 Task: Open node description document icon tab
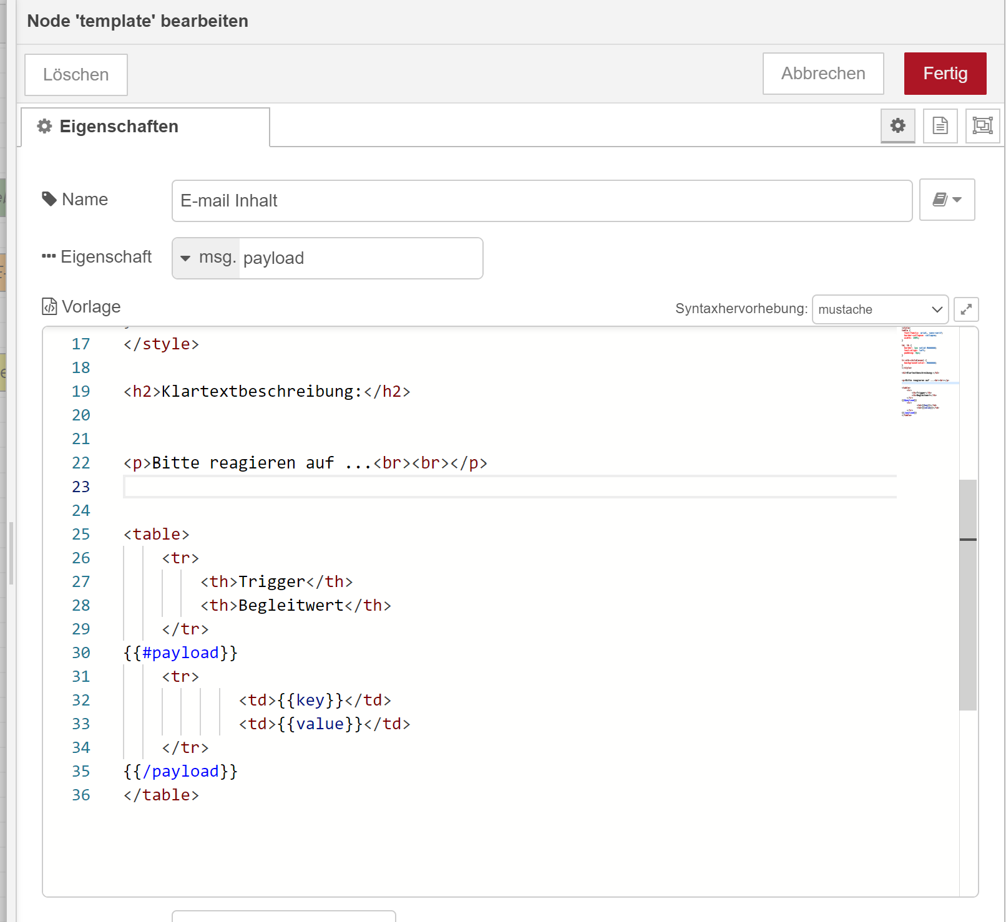click(x=940, y=125)
